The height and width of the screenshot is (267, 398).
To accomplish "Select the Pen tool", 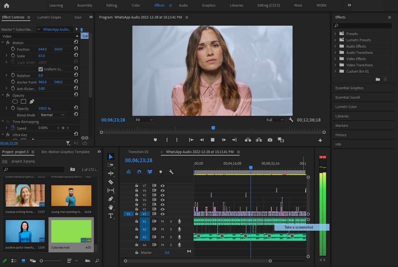I will pos(110,198).
